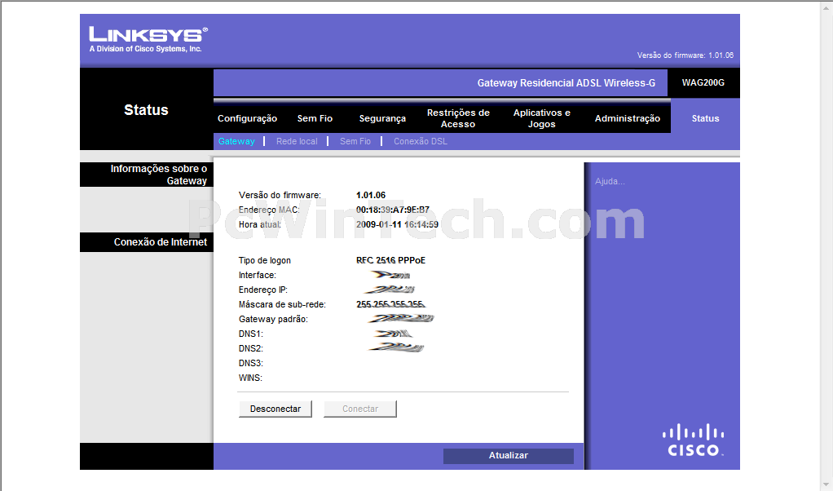Open the Administração tab
This screenshot has width=833, height=491.
(628, 118)
